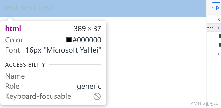
Task: Select the bottom DOM tag line below triangles
Action: click(x=219, y=54)
